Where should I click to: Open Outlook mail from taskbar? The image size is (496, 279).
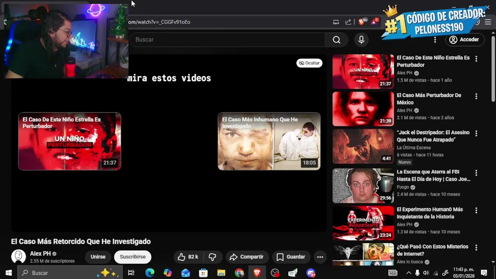(185, 273)
